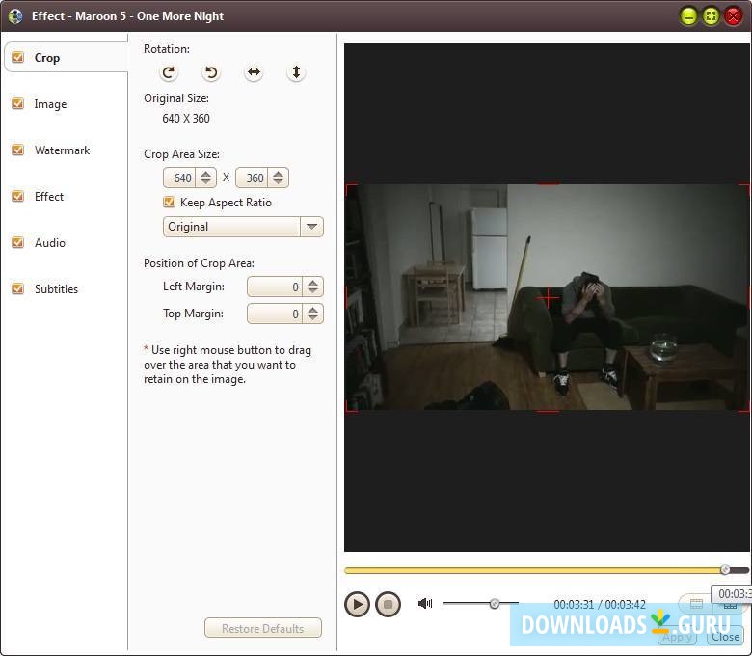Image resolution: width=752 pixels, height=656 pixels.
Task: Click the crop width field showing 640
Action: click(179, 178)
